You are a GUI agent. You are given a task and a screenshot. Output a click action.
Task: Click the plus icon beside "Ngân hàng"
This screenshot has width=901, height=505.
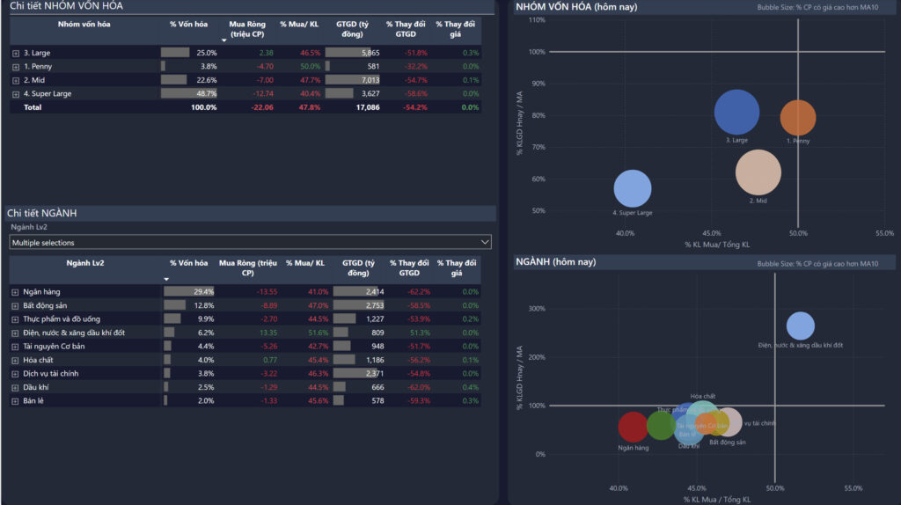16,292
